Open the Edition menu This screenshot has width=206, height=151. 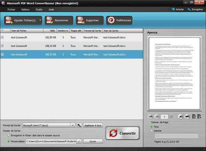[x=25, y=10]
